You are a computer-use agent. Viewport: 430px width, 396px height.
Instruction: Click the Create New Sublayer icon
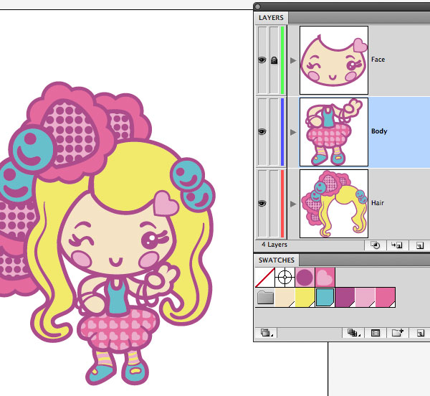coord(397,245)
